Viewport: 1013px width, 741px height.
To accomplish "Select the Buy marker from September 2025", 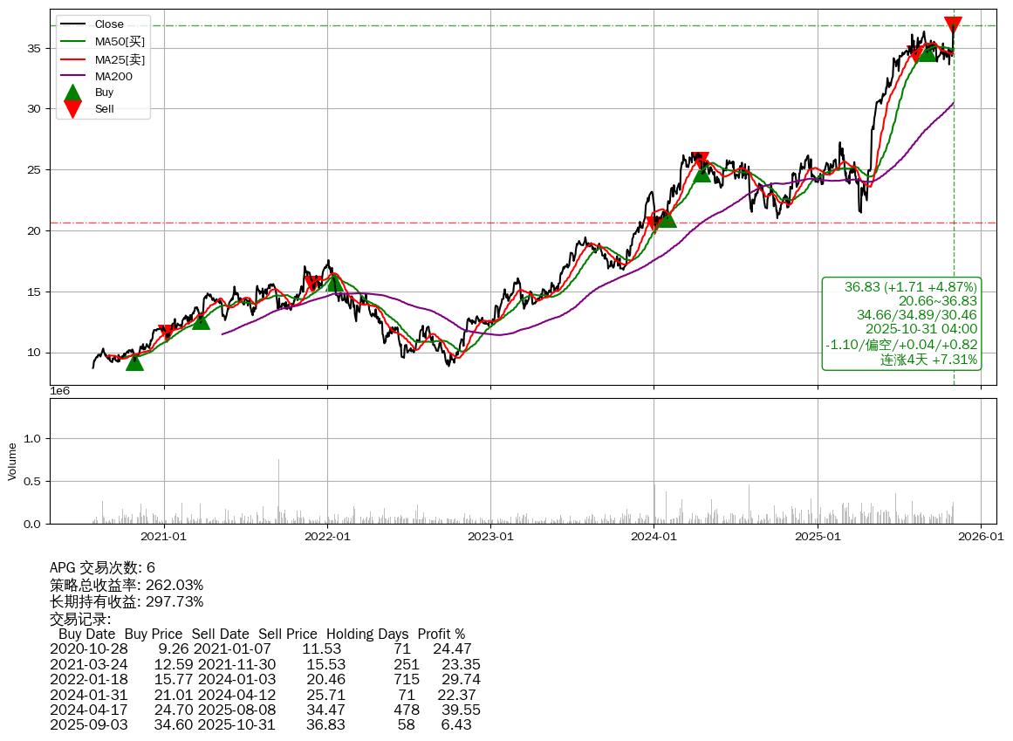I will [927, 52].
